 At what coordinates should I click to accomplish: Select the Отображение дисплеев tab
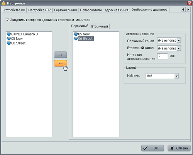point(149,10)
